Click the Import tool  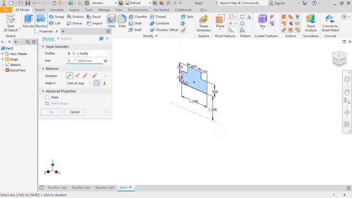click(x=95, y=23)
